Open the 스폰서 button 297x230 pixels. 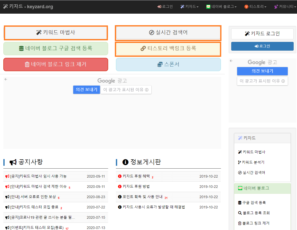pyautogui.click(x=168, y=65)
